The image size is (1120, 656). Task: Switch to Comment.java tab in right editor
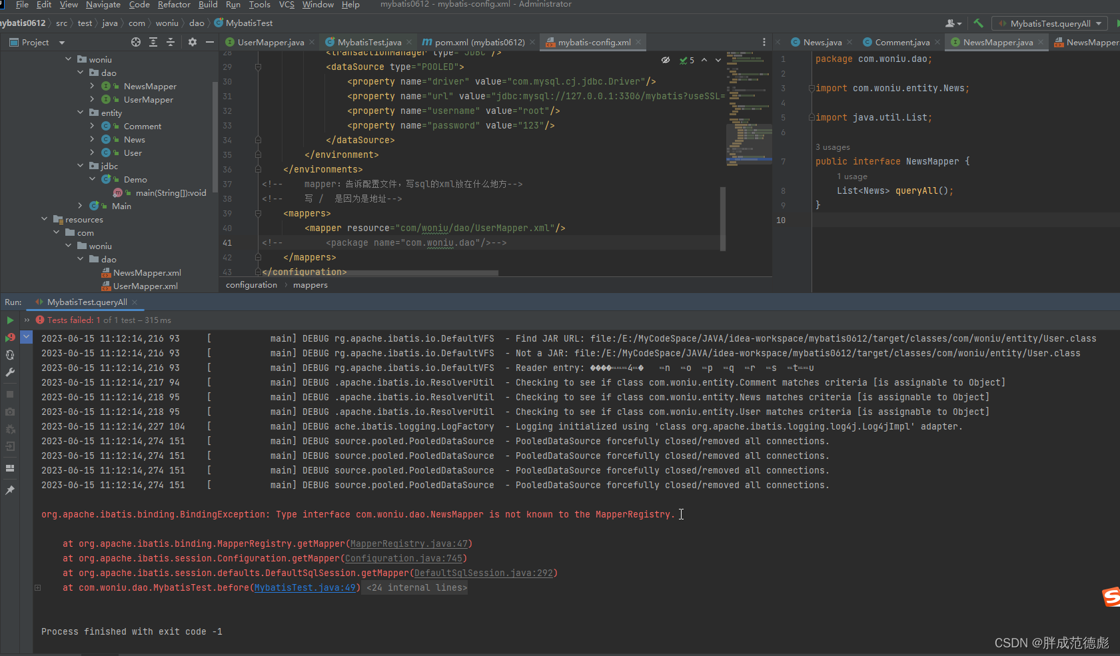coord(902,42)
